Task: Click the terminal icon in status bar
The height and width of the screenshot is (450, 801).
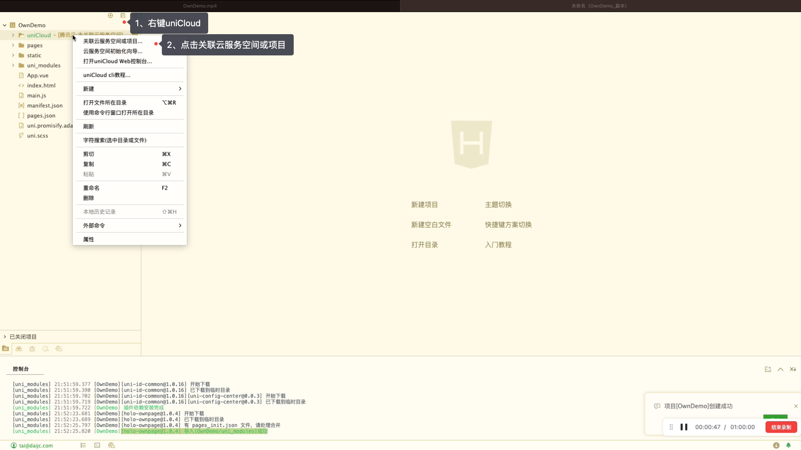Action: (x=97, y=445)
